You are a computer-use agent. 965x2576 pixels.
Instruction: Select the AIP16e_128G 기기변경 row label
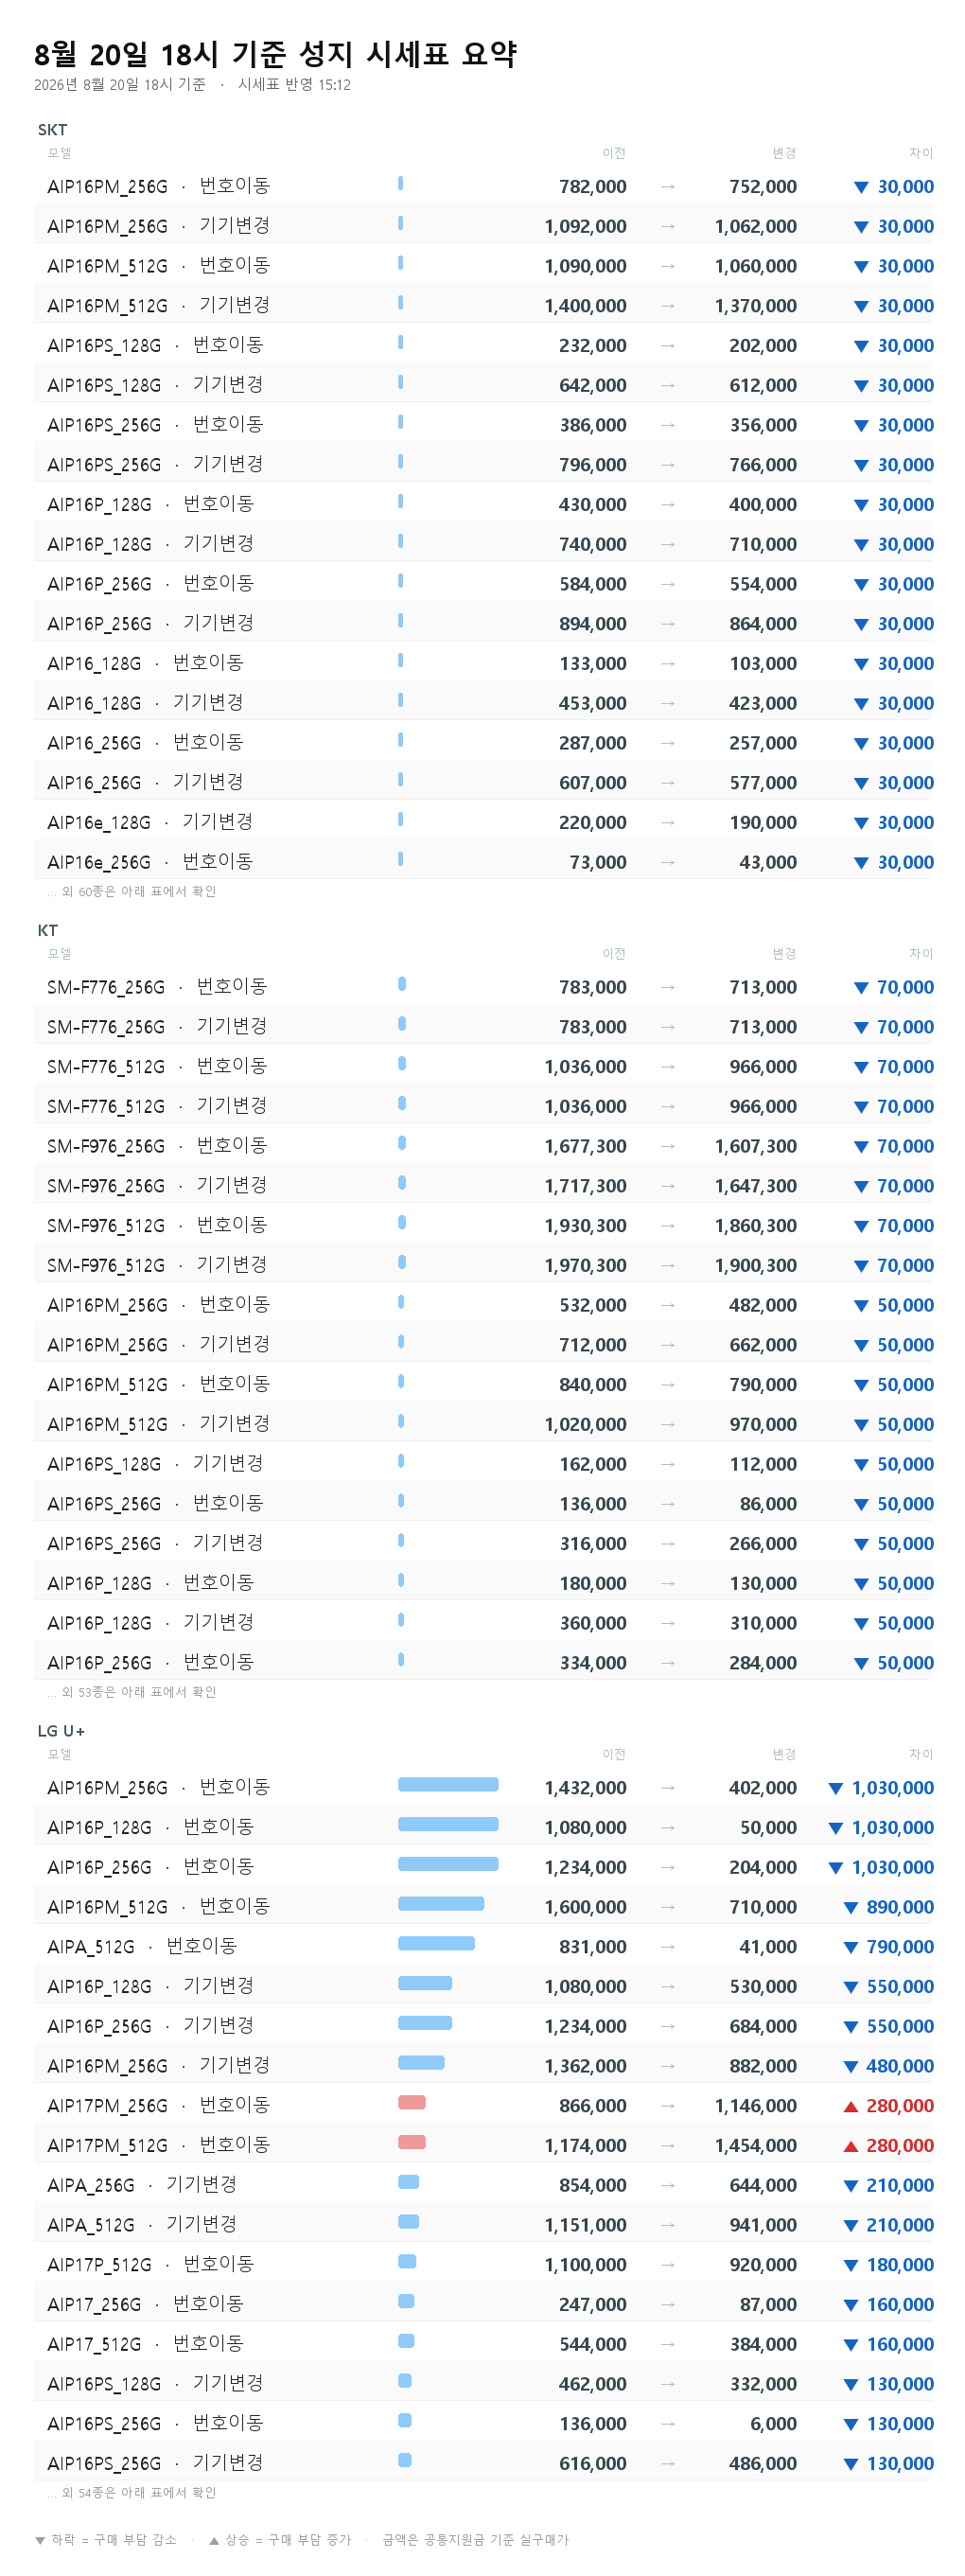pyautogui.click(x=150, y=822)
